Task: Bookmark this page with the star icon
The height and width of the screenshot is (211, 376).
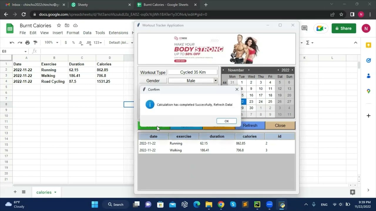Action: click(x=341, y=14)
